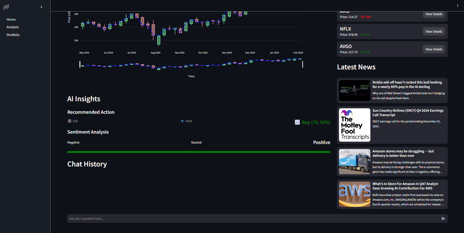This screenshot has width=464, height=233.
Task: Click the Nov 2024 axis label
Action: pyautogui.click(x=227, y=53)
